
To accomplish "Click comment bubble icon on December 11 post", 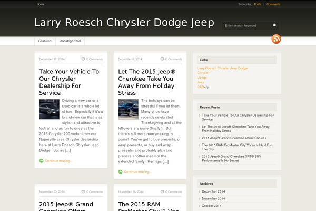I will 83,59.
